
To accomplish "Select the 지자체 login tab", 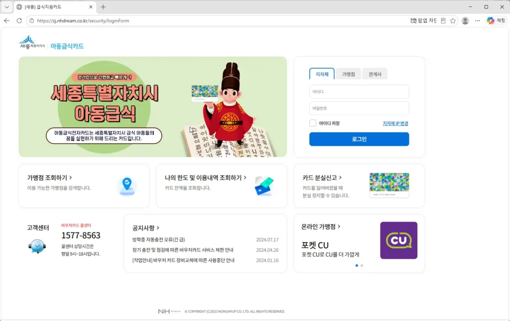I will click(322, 74).
